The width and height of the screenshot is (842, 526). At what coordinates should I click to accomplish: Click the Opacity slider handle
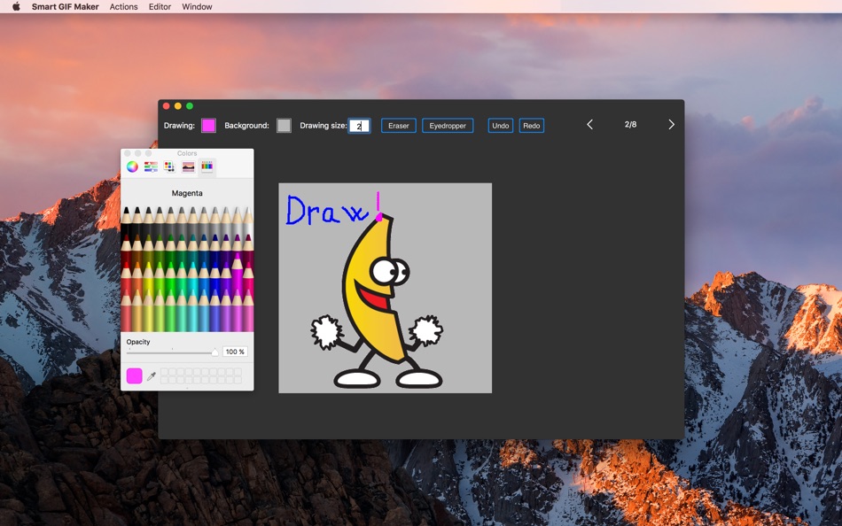214,352
